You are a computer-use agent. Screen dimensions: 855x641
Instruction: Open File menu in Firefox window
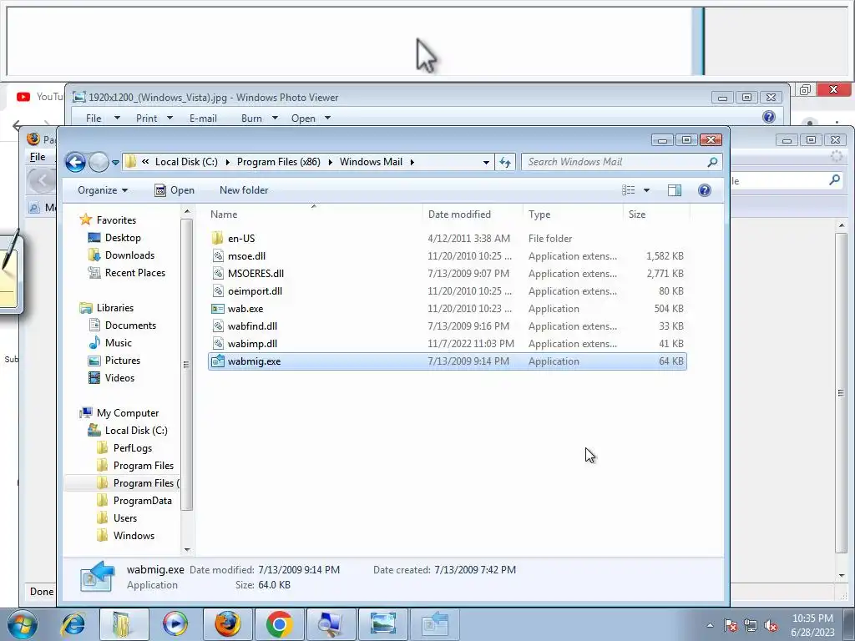(x=38, y=157)
